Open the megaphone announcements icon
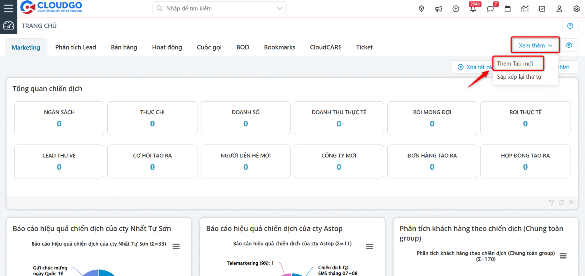 point(438,9)
